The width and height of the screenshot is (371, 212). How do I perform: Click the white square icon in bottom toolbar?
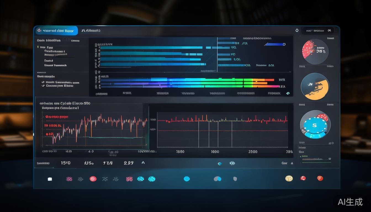tap(50, 179)
